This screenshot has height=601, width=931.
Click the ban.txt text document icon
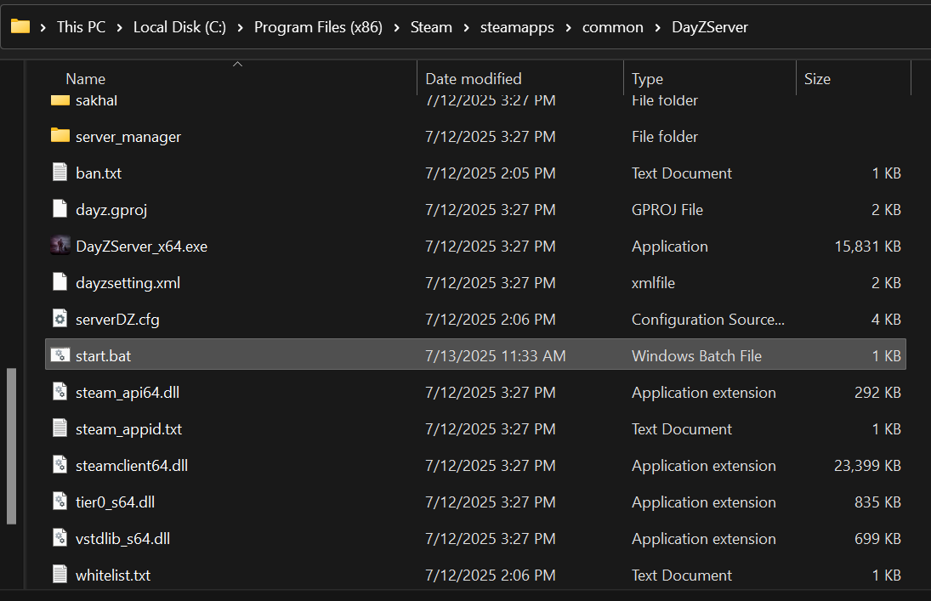click(x=60, y=173)
